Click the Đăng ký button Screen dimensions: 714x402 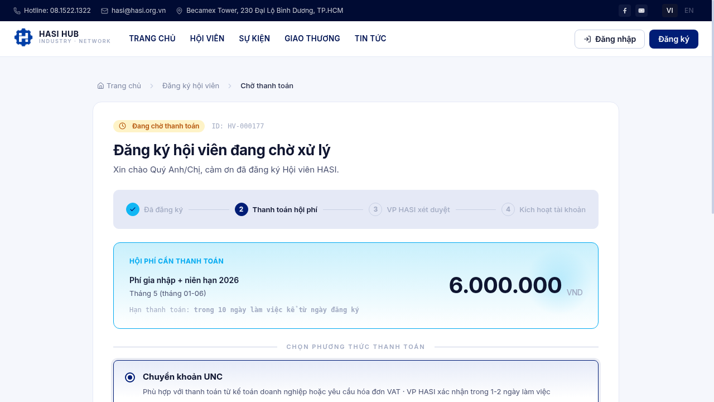tap(674, 39)
